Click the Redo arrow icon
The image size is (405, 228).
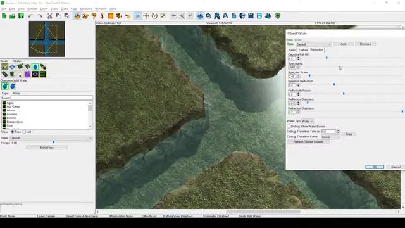[39, 16]
